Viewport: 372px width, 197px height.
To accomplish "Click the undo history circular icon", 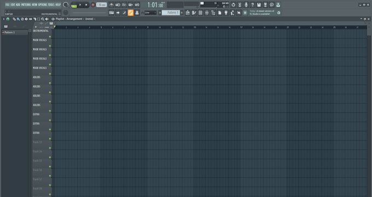I will pyautogui.click(x=233, y=5).
